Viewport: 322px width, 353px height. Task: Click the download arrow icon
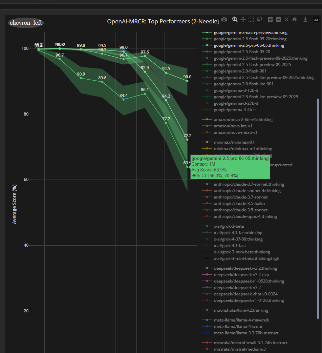pyautogui.click(x=305, y=20)
